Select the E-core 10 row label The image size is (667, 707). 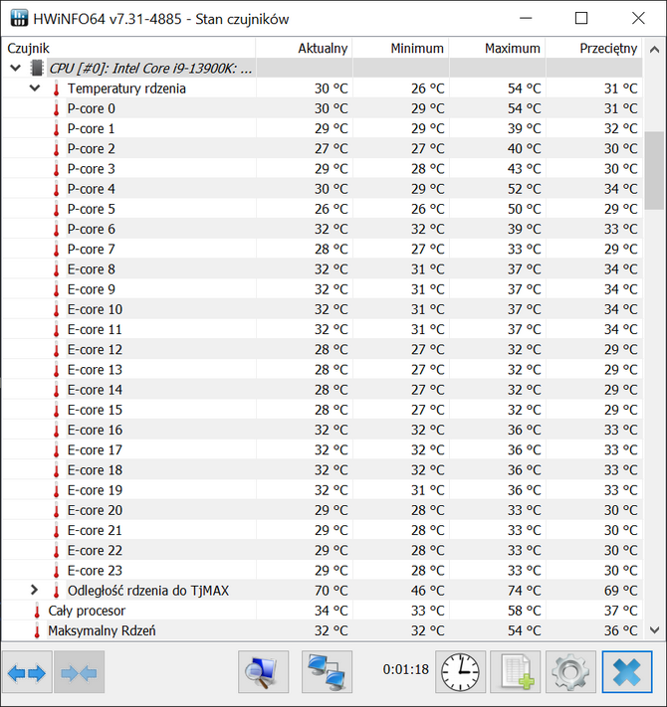pos(95,310)
